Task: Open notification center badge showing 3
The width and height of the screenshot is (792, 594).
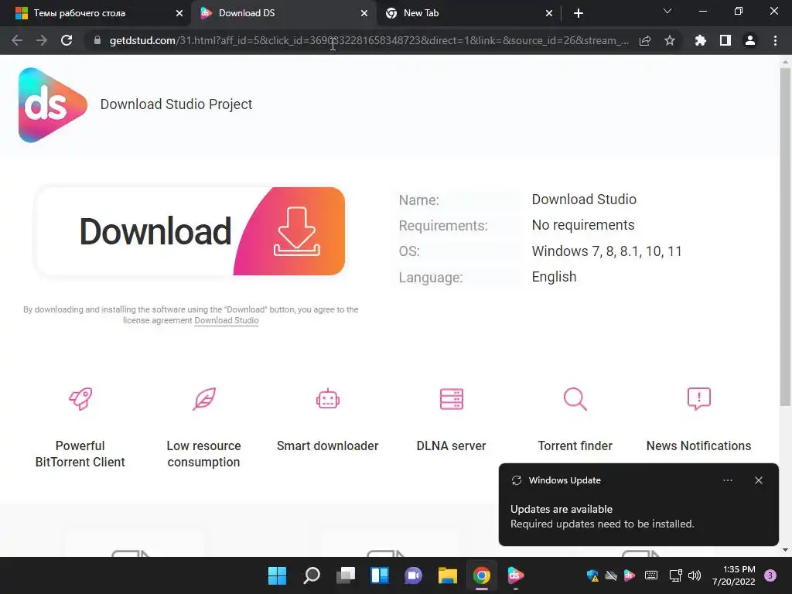Action: pyautogui.click(x=770, y=575)
